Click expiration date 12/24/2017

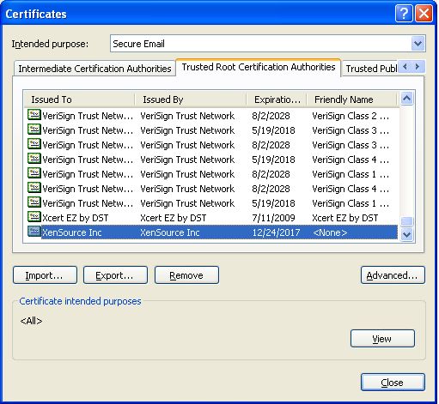coord(276,232)
